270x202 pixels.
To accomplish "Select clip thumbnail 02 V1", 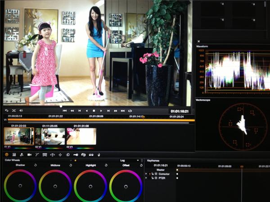I will point(50,136).
